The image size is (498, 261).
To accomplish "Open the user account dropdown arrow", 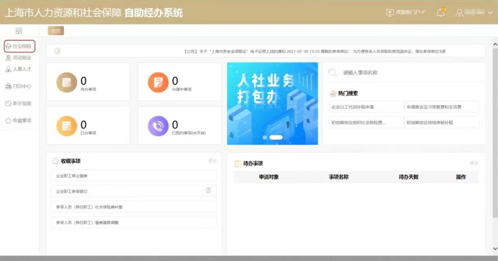I will (490, 13).
